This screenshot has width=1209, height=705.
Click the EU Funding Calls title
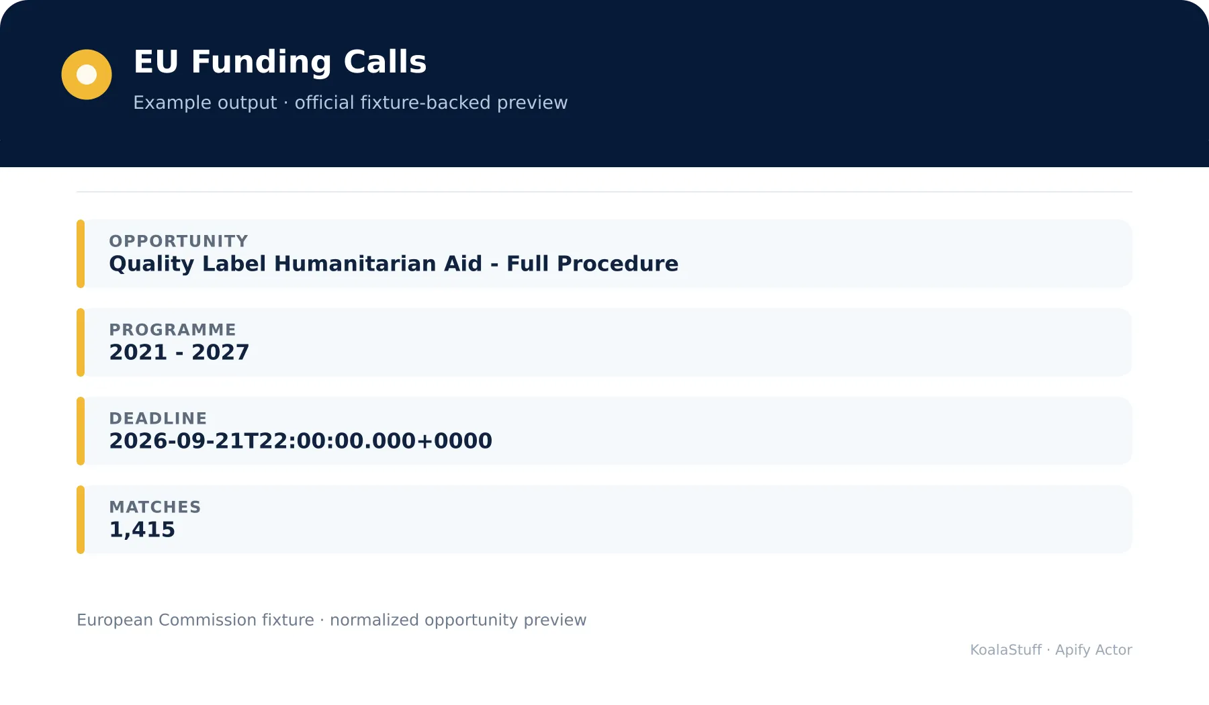coord(280,62)
